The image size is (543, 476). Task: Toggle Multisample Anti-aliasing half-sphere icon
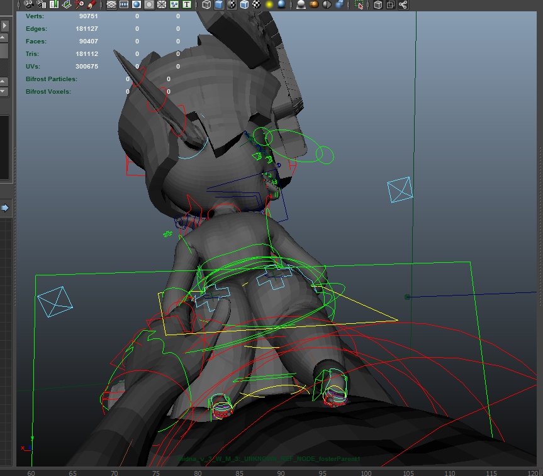(327, 4)
